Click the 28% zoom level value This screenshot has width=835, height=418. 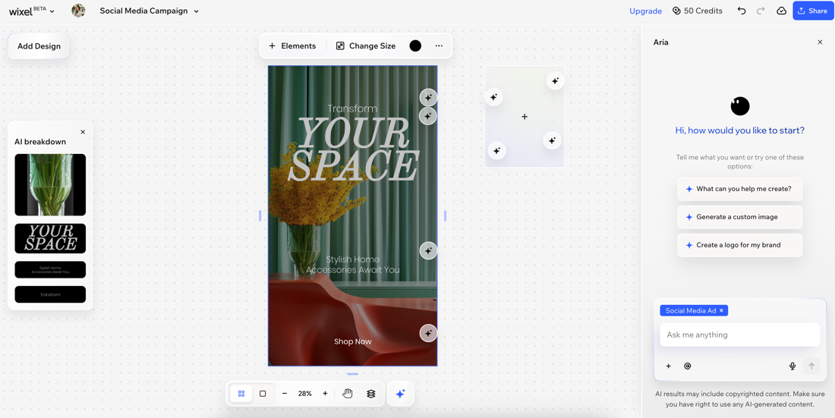pyautogui.click(x=305, y=394)
